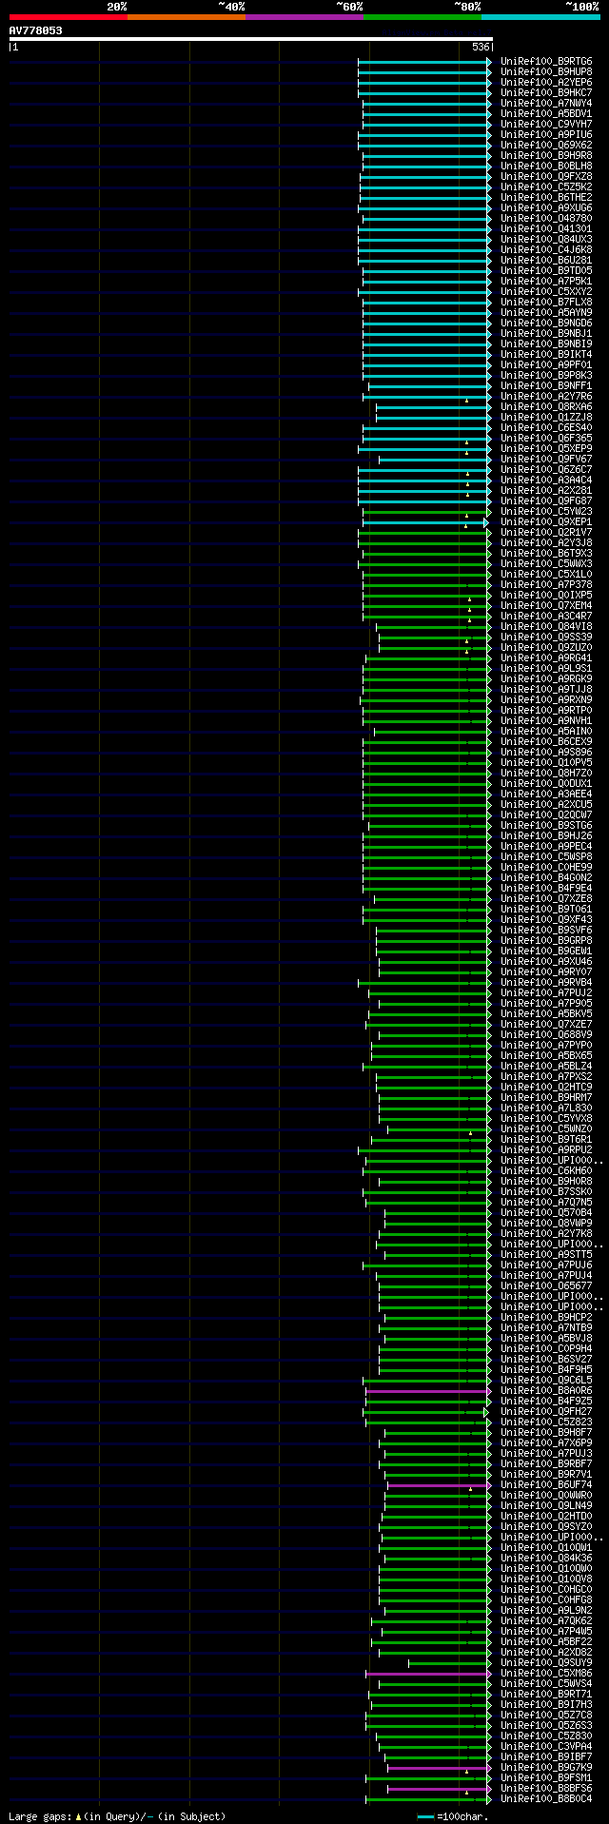Click the UniRef100_A7NTB9 label
Viewport: 609px width, 1824px height.
(x=546, y=1328)
